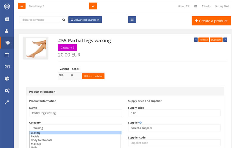This screenshot has height=148, width=232.
Task: Expand the Advanced search dropdown
Action: click(x=85, y=20)
